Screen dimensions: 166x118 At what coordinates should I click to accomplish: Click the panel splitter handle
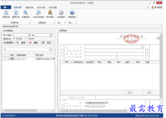[56, 70]
